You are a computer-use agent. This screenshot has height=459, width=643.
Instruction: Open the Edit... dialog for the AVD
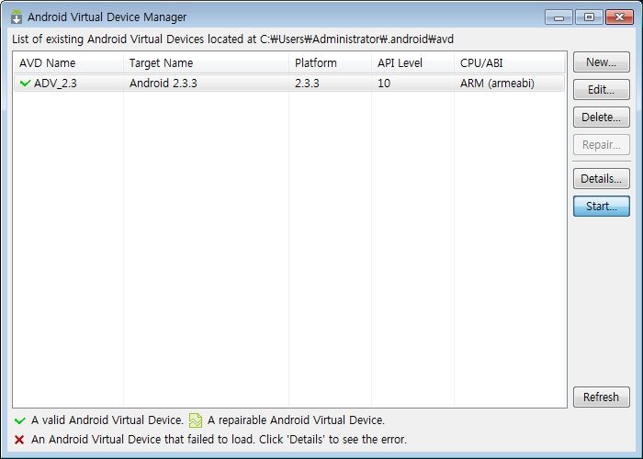tap(601, 89)
